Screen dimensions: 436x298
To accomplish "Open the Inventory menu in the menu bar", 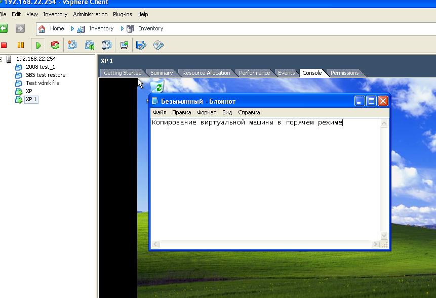I will pos(55,14).
